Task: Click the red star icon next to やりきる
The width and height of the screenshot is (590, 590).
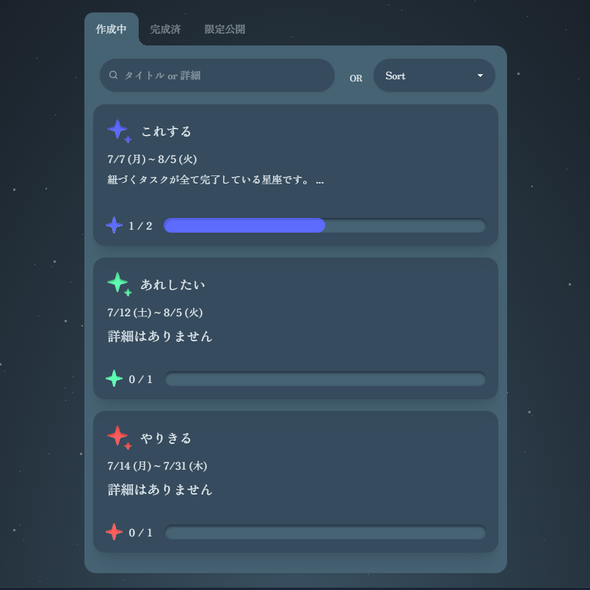Action: click(117, 435)
